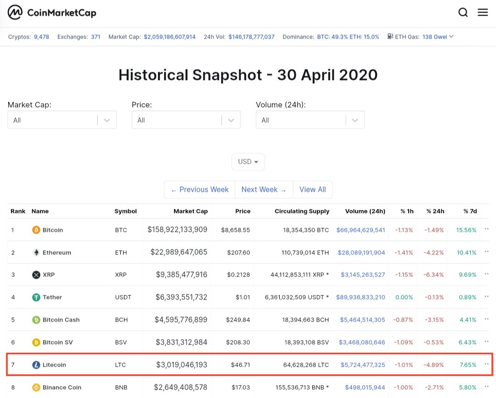Sort by % 1h column header
Image resolution: width=496 pixels, height=398 pixels.
point(407,211)
